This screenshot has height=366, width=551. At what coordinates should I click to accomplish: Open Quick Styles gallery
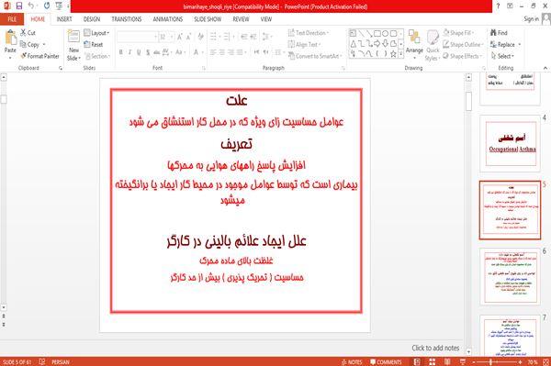click(x=433, y=46)
